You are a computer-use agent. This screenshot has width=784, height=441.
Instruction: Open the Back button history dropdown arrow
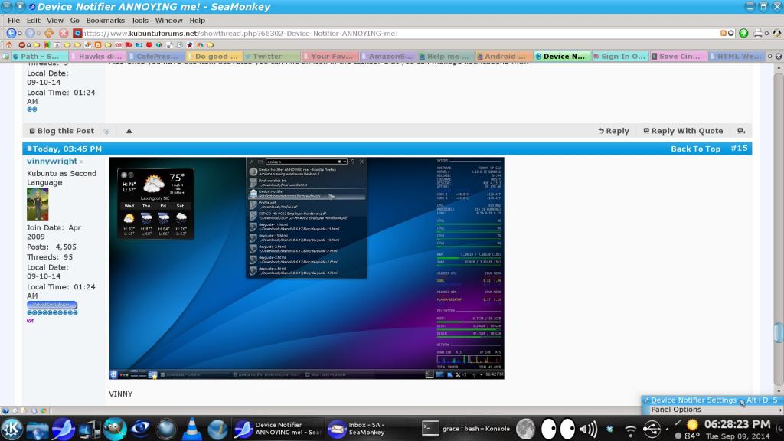coord(20,34)
